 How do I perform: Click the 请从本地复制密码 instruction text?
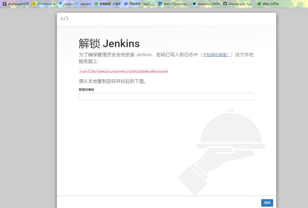tap(112, 81)
